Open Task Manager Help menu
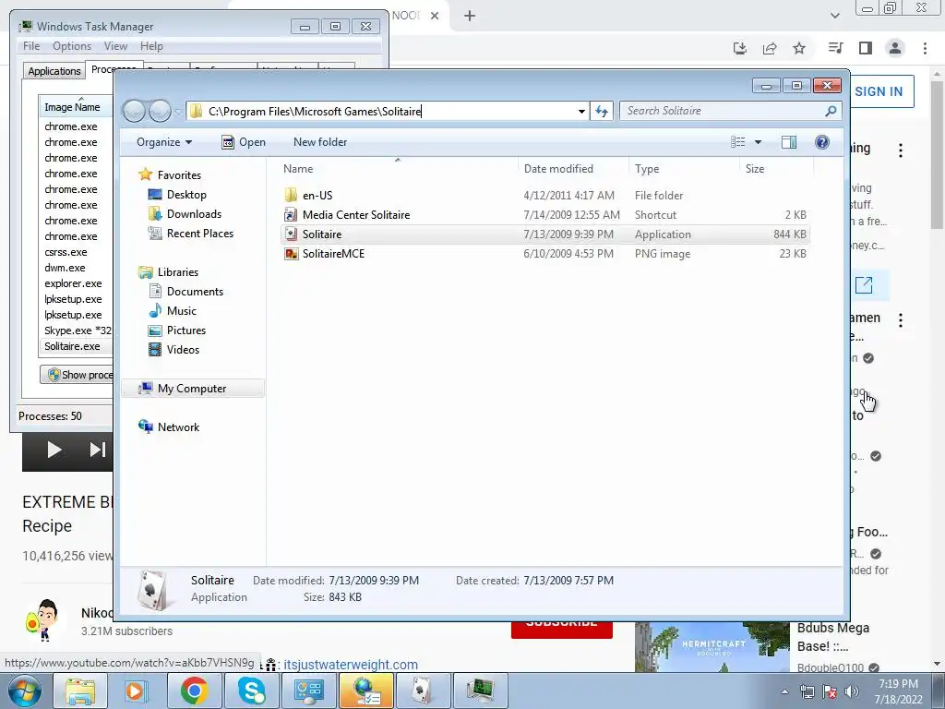The height and width of the screenshot is (709, 945). 151,46
